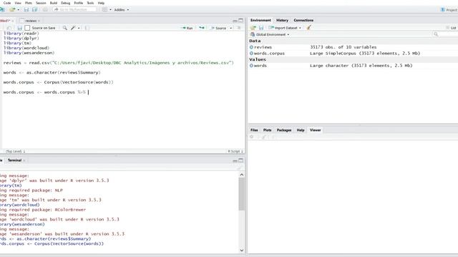This screenshot has width=458, height=257.
Task: Click the document outline icon in editor
Action: click(238, 28)
